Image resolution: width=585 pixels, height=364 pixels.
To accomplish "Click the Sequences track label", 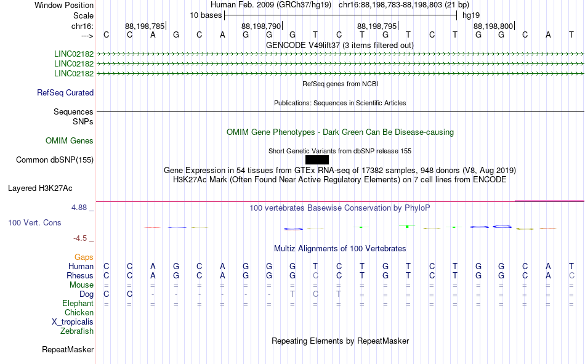I will [73, 111].
